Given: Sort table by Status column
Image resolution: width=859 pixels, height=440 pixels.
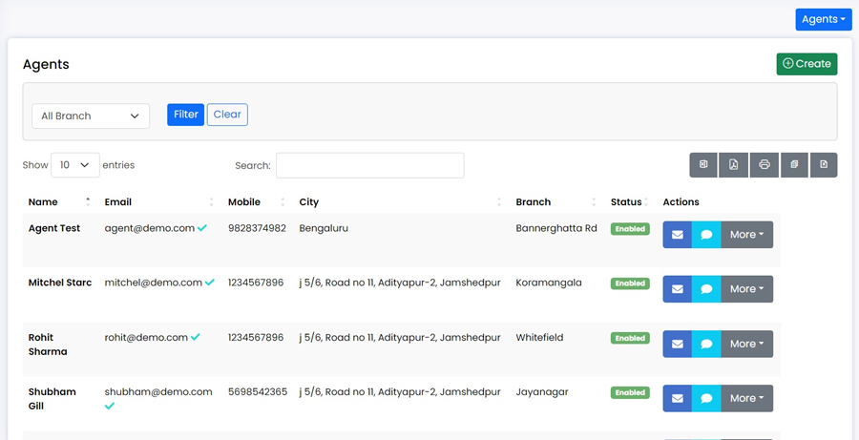Looking at the screenshot, I should pos(630,201).
